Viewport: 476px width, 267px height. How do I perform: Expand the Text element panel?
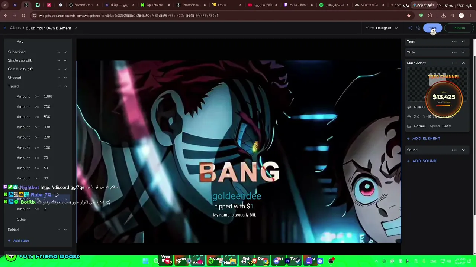click(463, 42)
